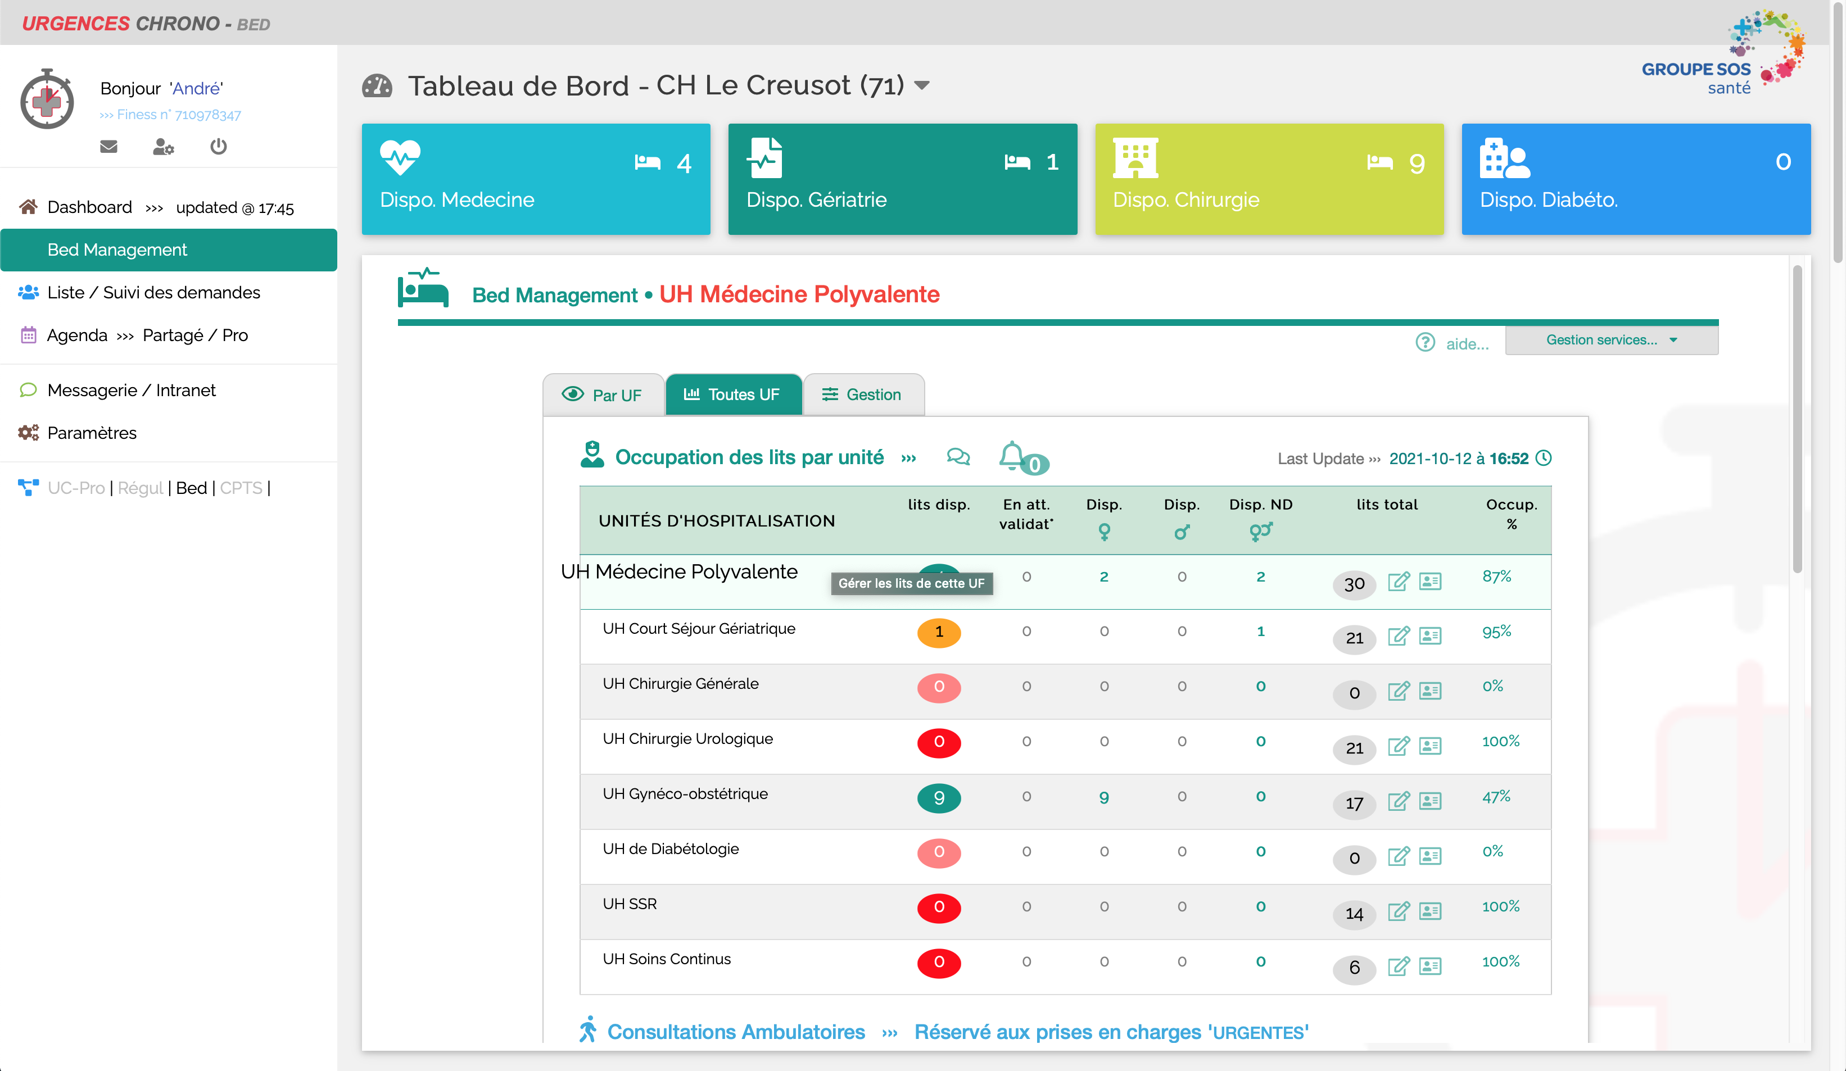Click the notification bell icon
This screenshot has height=1071, width=1846.
1012,455
